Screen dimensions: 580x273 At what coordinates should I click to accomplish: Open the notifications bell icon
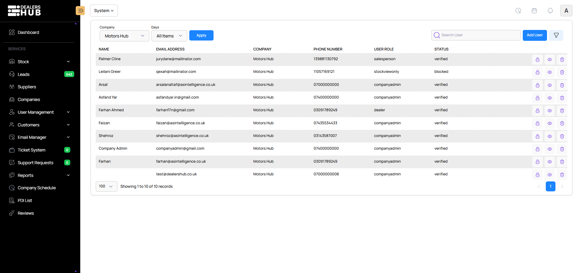pos(550,11)
